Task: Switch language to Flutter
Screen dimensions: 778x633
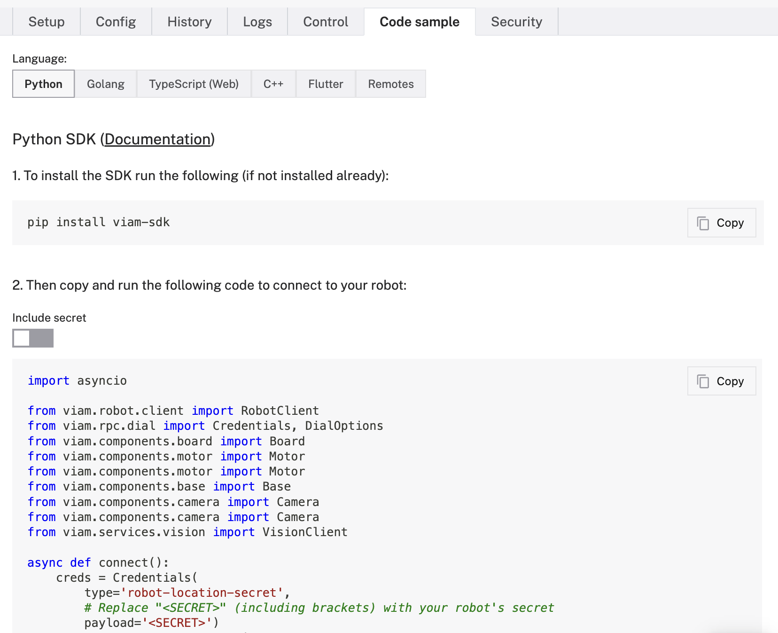Action: pos(326,84)
